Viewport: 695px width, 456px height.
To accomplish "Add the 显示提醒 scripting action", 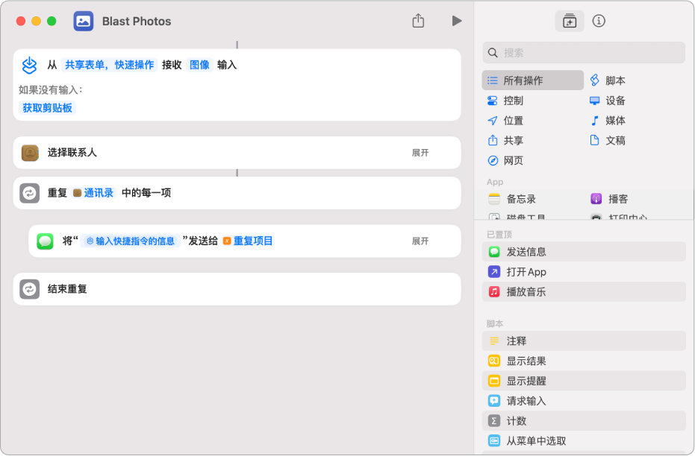I will tap(584, 381).
